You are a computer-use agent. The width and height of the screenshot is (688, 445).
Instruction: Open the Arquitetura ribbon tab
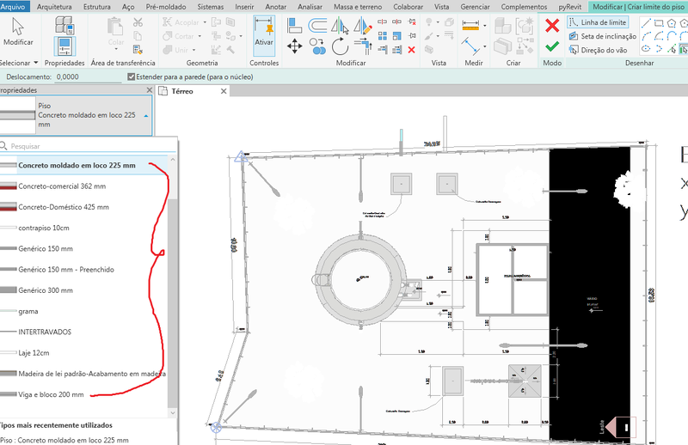[55, 6]
